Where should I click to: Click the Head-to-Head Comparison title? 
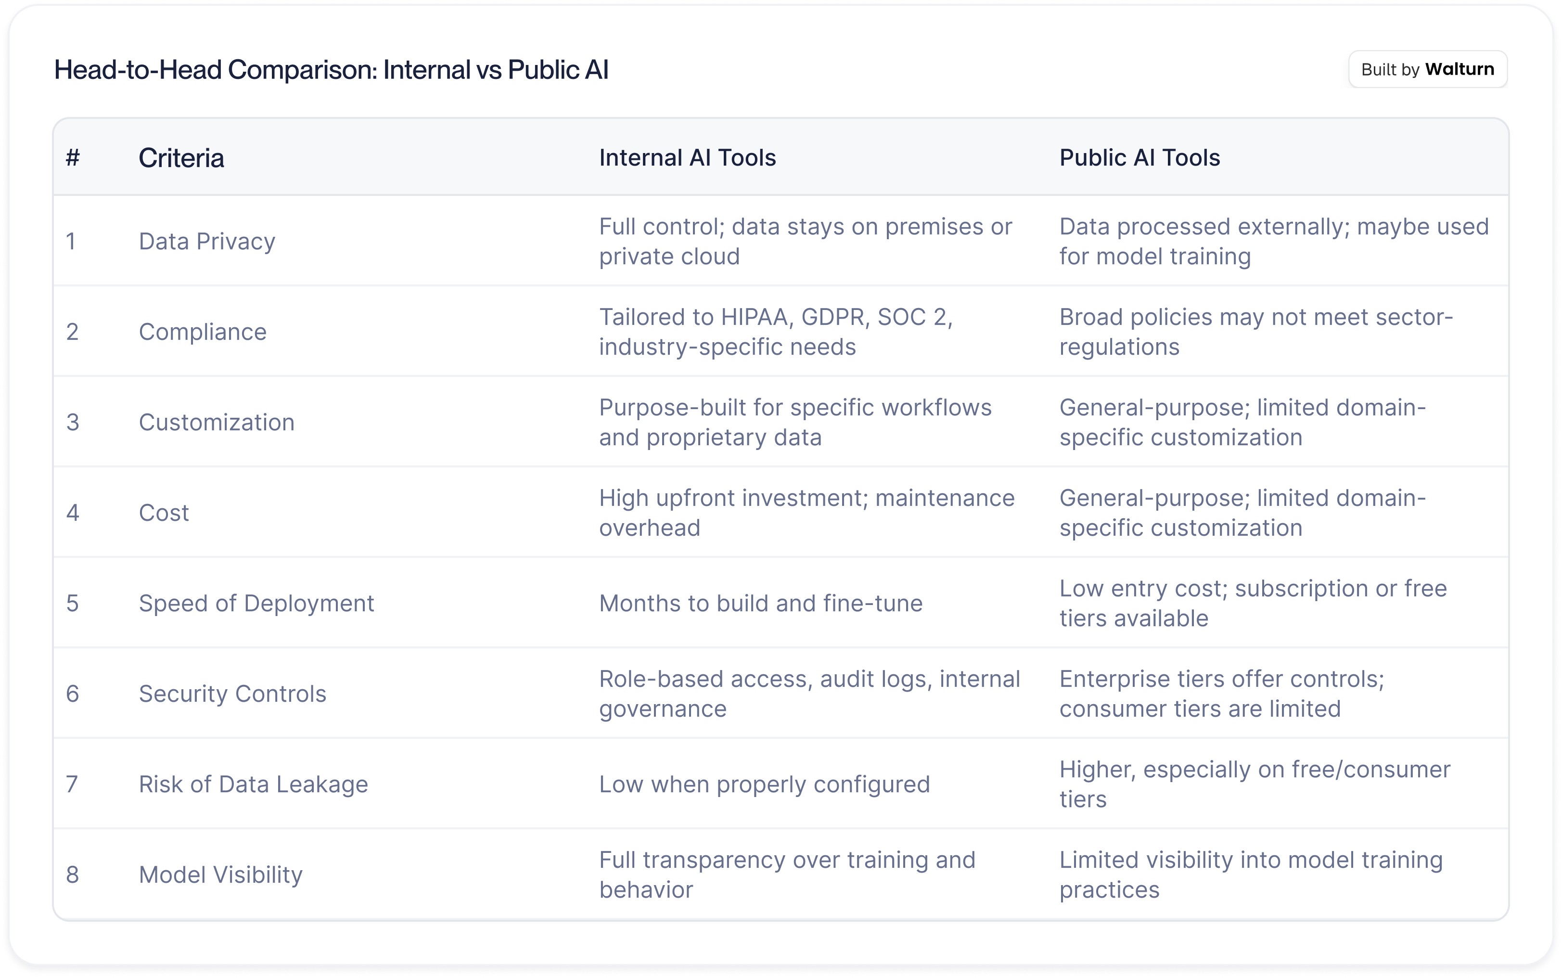coord(331,70)
